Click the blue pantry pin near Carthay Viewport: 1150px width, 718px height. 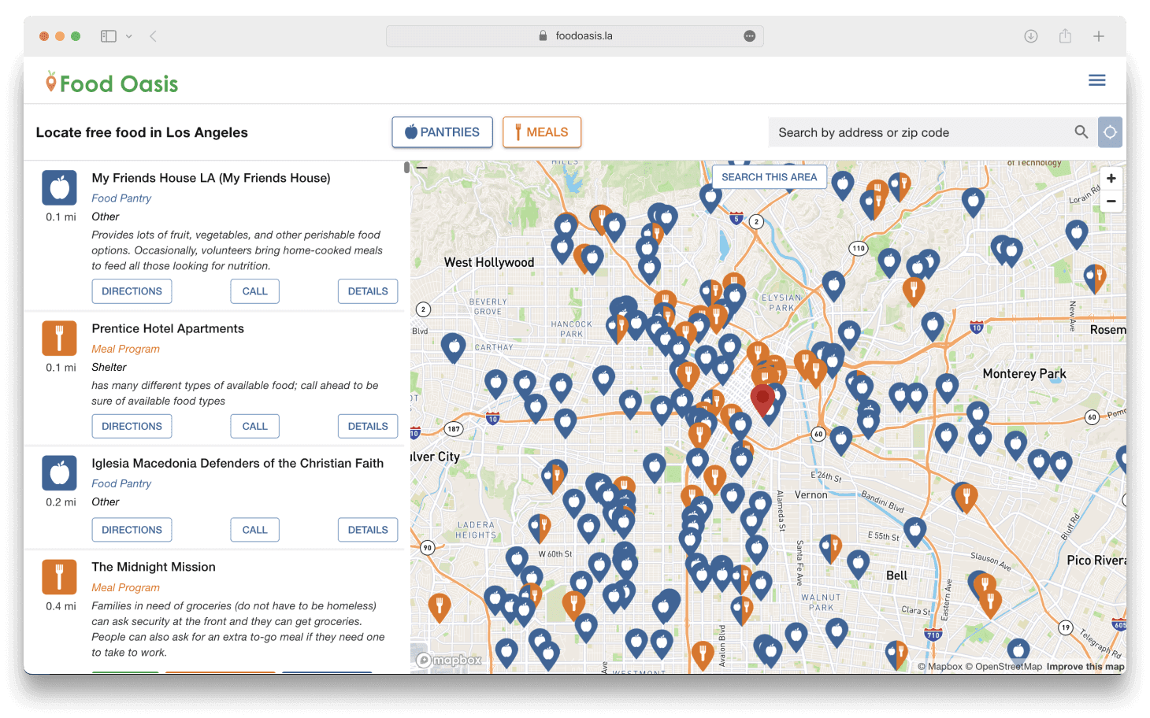point(453,346)
